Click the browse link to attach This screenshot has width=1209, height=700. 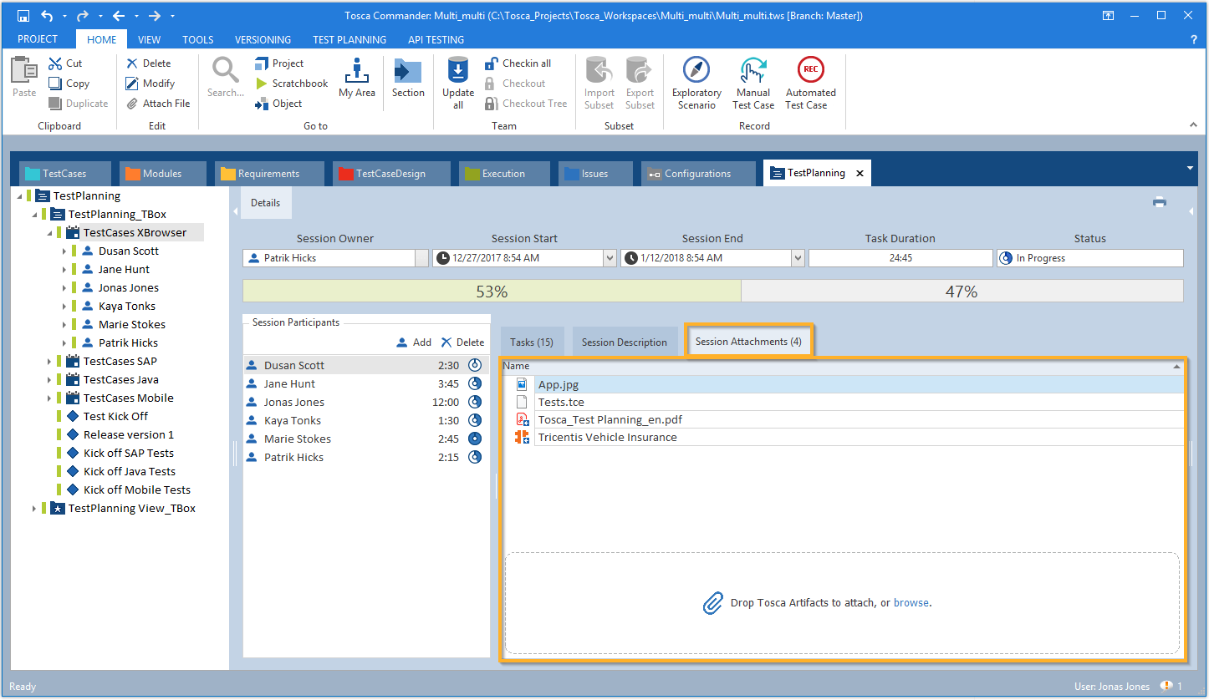[911, 603]
